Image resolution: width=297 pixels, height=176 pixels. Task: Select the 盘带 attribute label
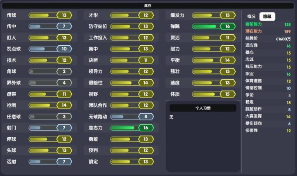12,94
